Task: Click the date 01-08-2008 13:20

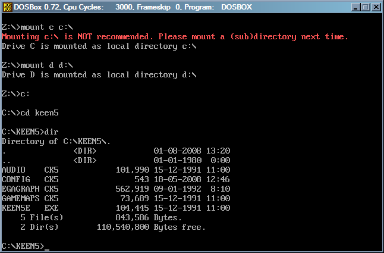Action: click(192, 151)
